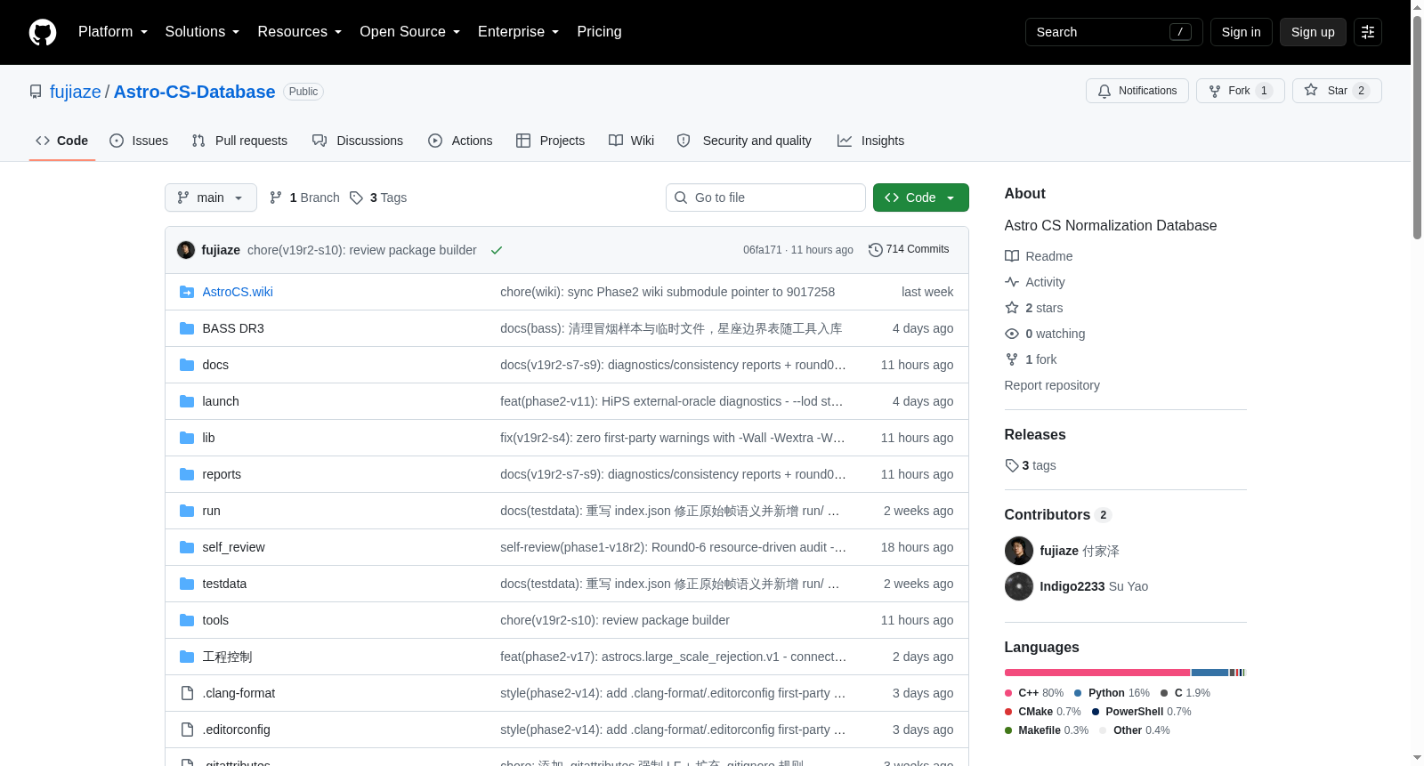The image size is (1424, 766).
Task: Open the 1 fork link in About
Action: point(1032,359)
